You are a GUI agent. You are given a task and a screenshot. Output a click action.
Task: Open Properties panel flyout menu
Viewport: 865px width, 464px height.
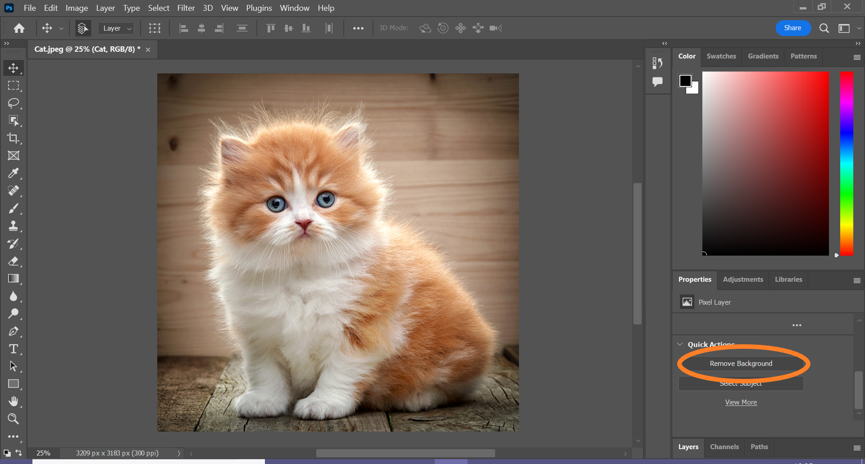[x=857, y=280]
